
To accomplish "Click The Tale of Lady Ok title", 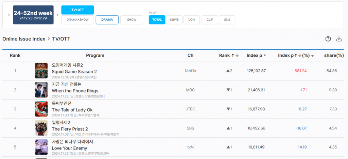I will [x=72, y=110].
